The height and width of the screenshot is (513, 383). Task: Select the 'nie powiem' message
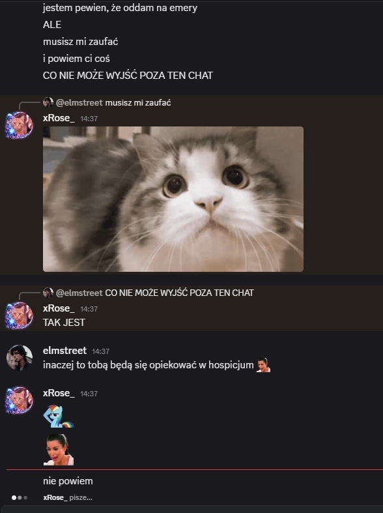pyautogui.click(x=68, y=481)
